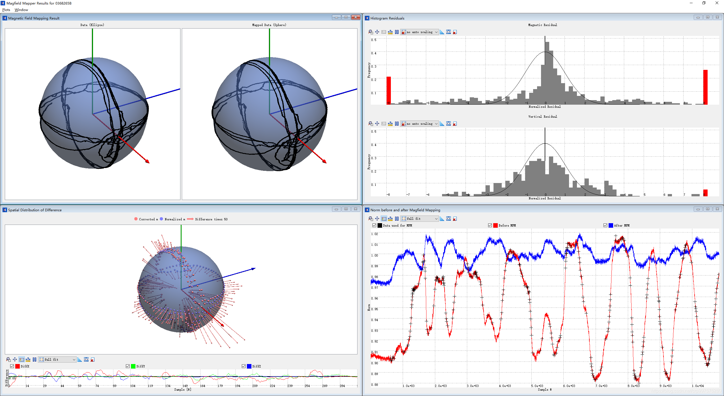Screen dimensions: 724x396
Task: Uncheck DiffZ series checkbox
Action: (244, 366)
